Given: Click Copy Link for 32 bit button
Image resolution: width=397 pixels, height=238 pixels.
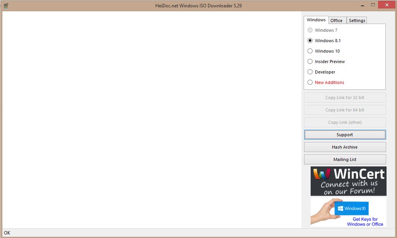Looking at the screenshot, I should pyautogui.click(x=345, y=98).
